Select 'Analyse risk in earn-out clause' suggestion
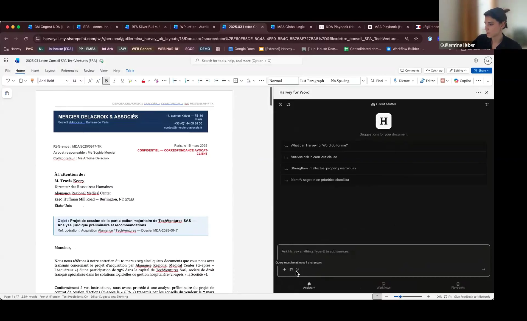 coord(384,157)
